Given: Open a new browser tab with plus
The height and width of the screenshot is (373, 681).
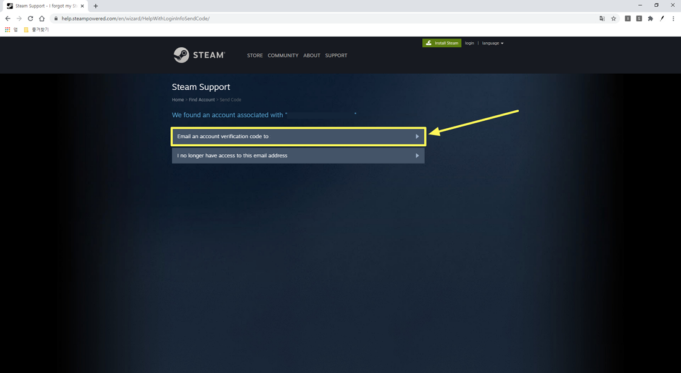Looking at the screenshot, I should pos(95,6).
